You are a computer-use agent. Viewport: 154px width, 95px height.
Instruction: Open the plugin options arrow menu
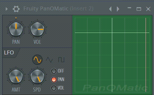coord(7,9)
